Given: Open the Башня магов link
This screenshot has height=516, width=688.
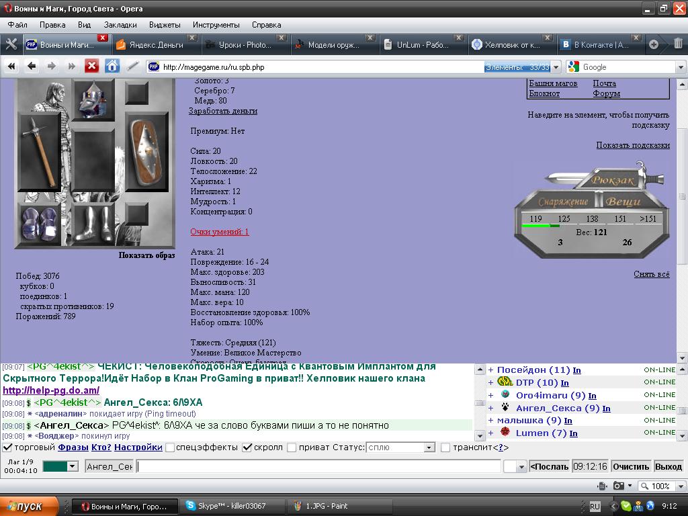Looking at the screenshot, I should [x=553, y=83].
